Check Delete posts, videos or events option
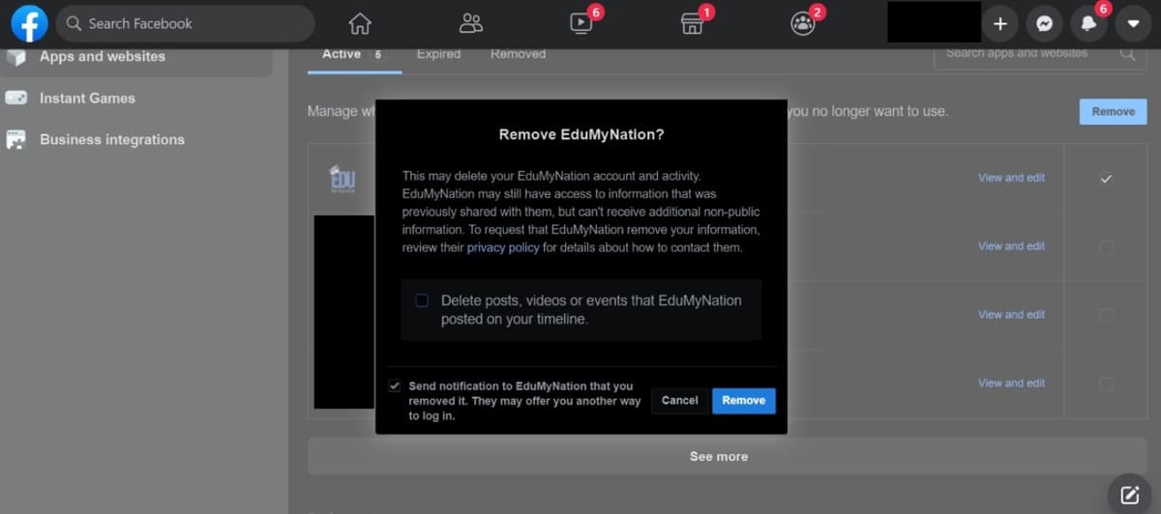The width and height of the screenshot is (1161, 514). (x=422, y=300)
